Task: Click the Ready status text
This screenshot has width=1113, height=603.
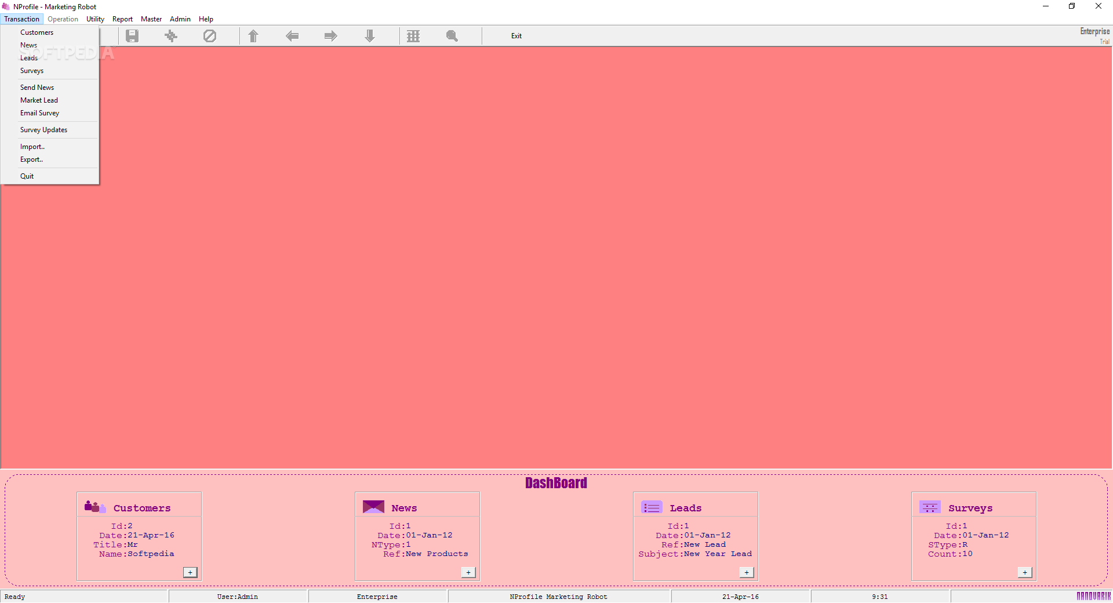Action: 15,597
